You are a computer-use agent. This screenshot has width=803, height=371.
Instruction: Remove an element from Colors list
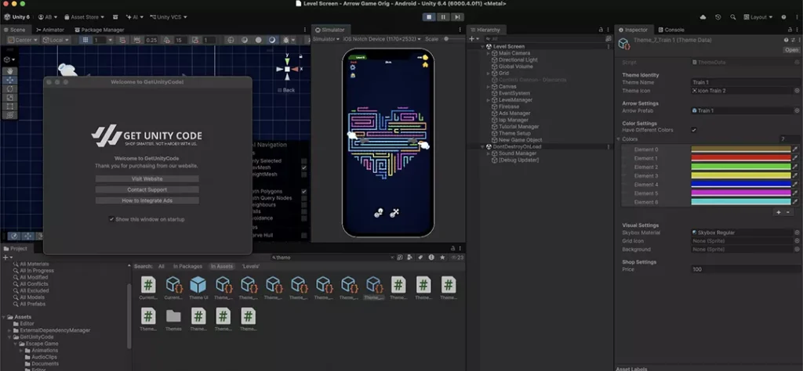(x=787, y=212)
